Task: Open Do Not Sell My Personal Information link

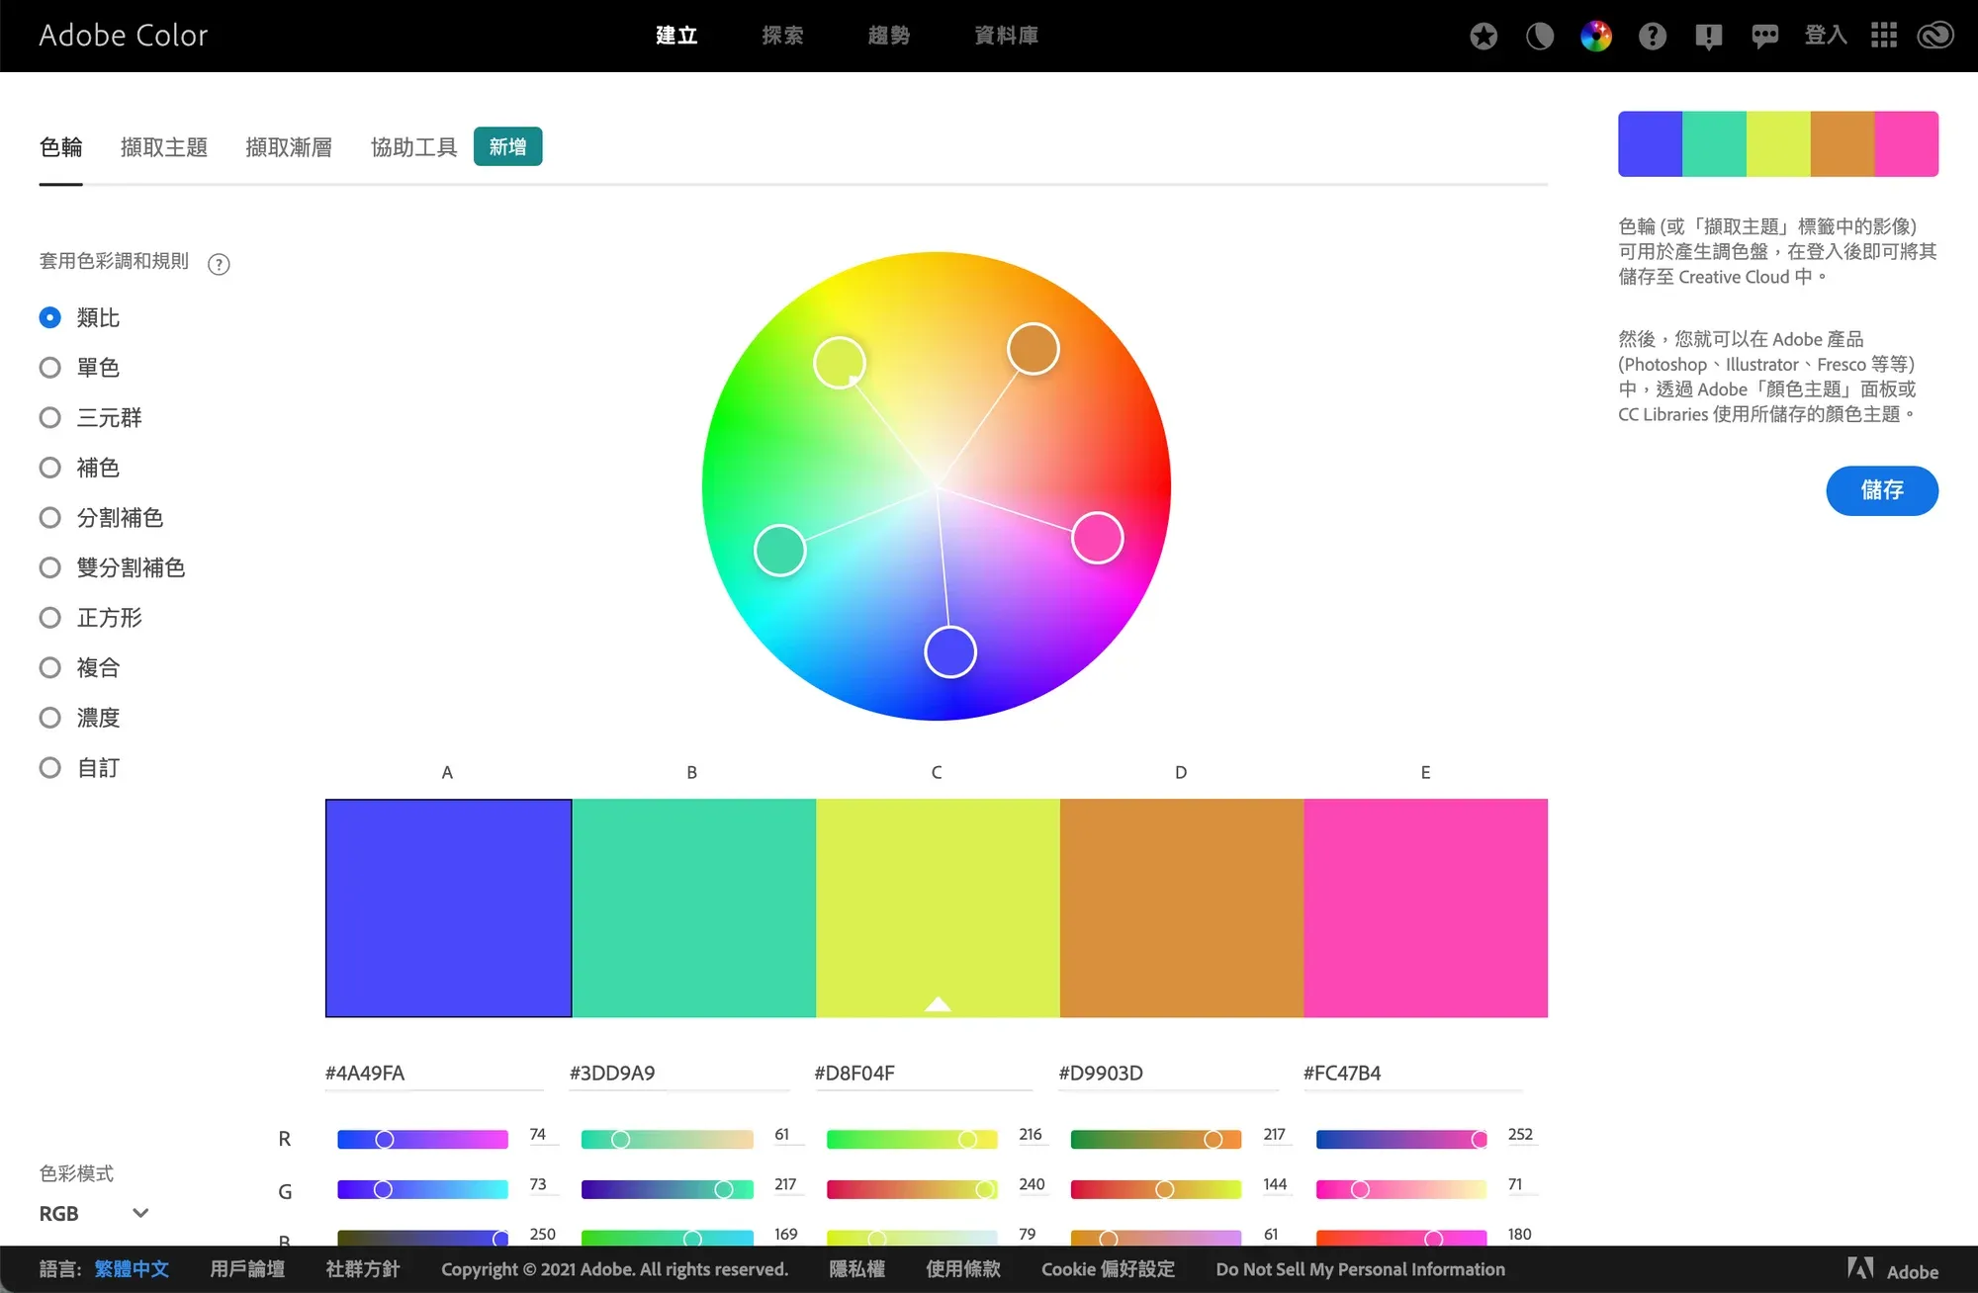Action: click(1361, 1269)
